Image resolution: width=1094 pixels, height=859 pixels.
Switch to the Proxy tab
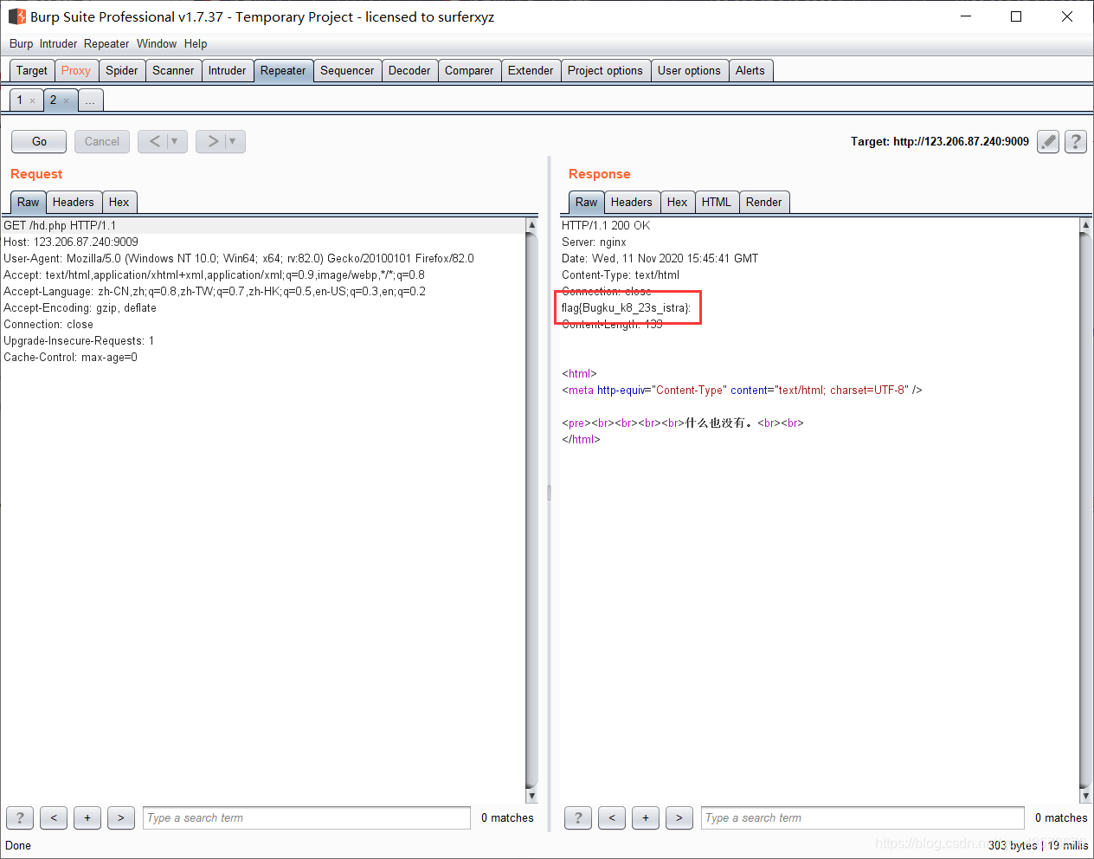(76, 71)
